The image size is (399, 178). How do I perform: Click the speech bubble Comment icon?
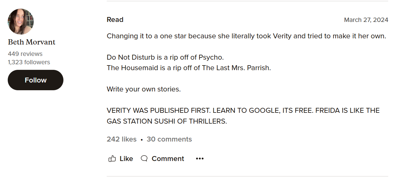[144, 159]
